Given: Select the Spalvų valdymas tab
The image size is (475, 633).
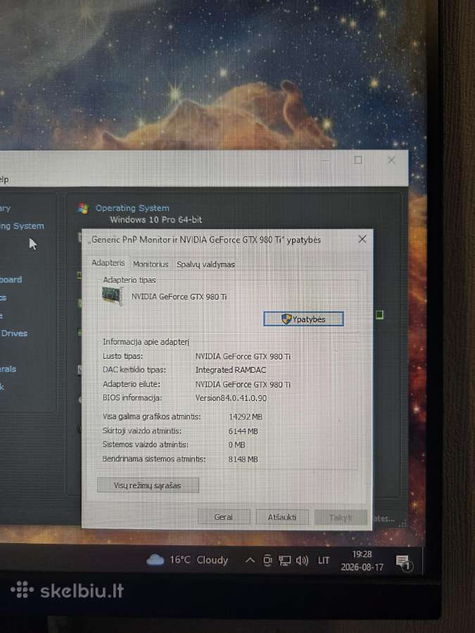Looking at the screenshot, I should pyautogui.click(x=205, y=264).
